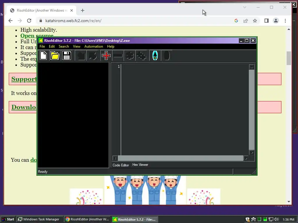The image size is (298, 223).
Task: Expand Chrome's tab search chevron
Action: pos(244,7)
